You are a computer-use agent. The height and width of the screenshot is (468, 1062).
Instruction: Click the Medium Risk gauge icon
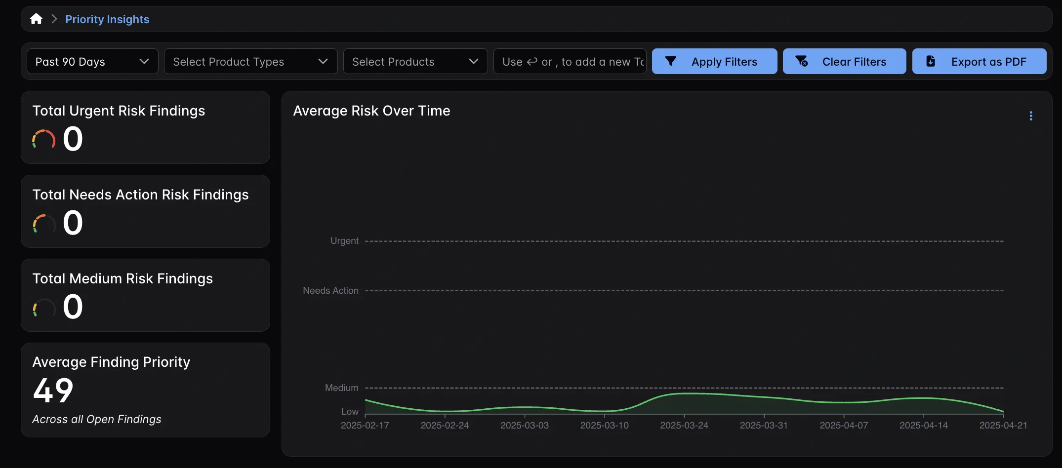point(44,307)
